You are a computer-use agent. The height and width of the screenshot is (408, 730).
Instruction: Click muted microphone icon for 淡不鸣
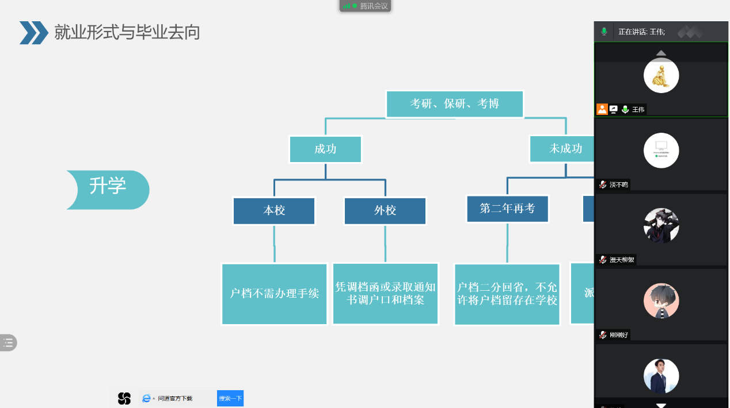(602, 184)
